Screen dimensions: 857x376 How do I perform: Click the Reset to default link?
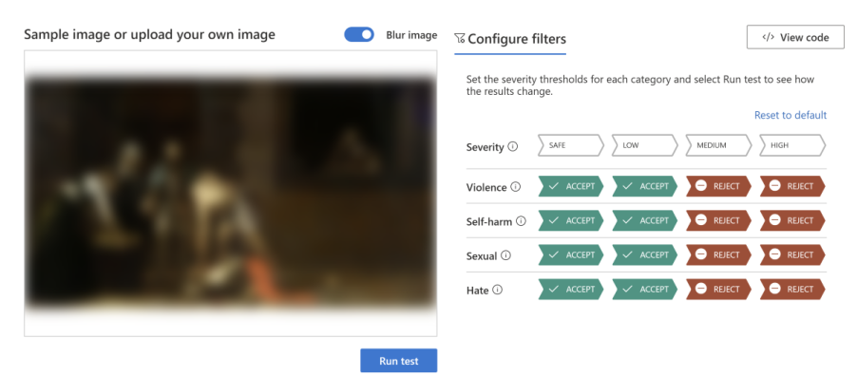point(790,115)
